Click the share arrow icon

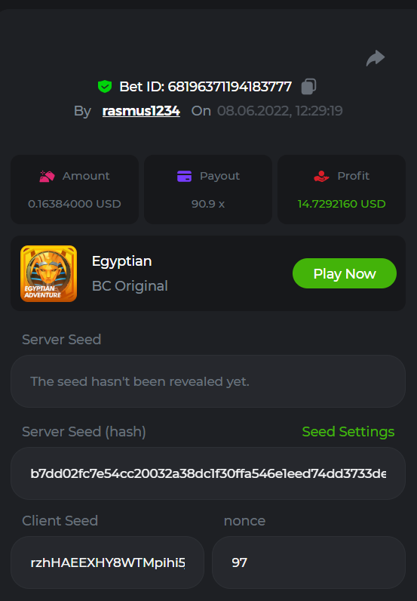376,58
